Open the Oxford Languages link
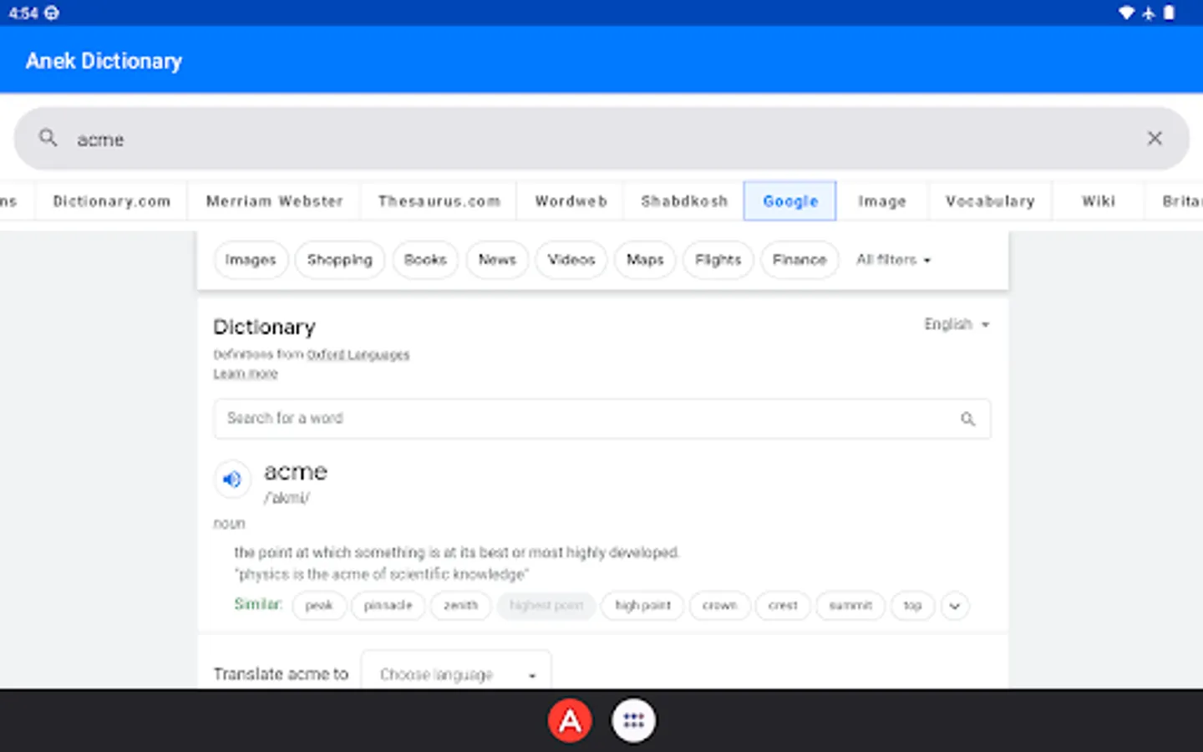The height and width of the screenshot is (752, 1203). (358, 355)
